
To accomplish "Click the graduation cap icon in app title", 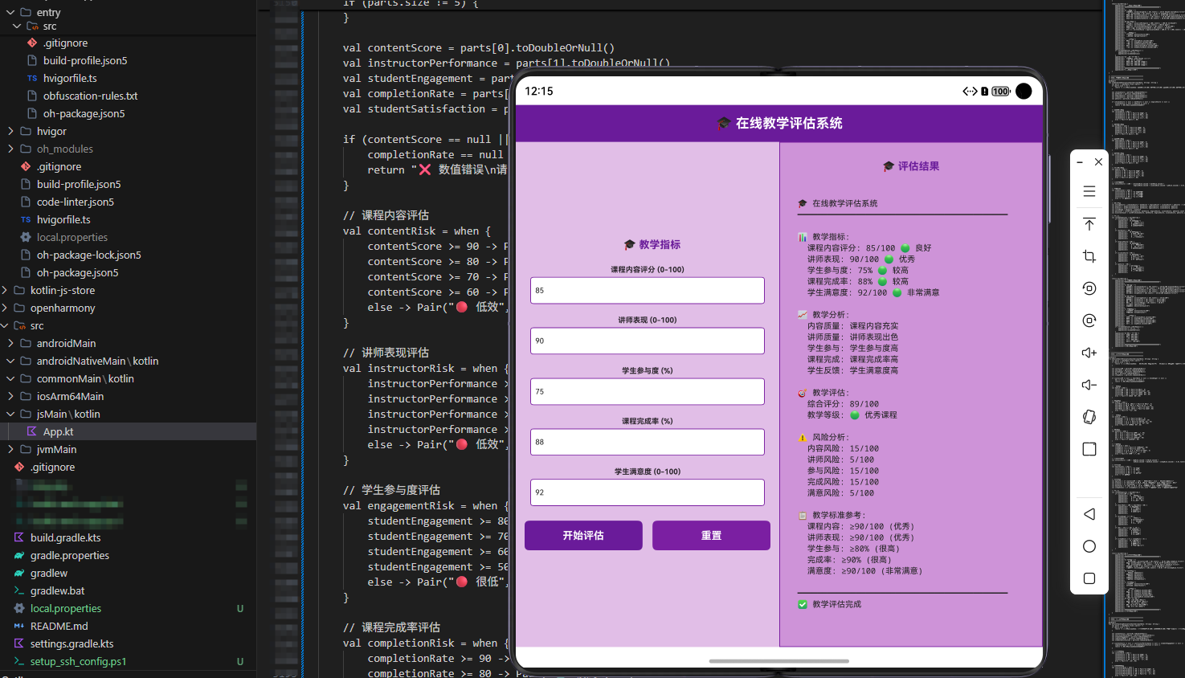I will click(724, 123).
